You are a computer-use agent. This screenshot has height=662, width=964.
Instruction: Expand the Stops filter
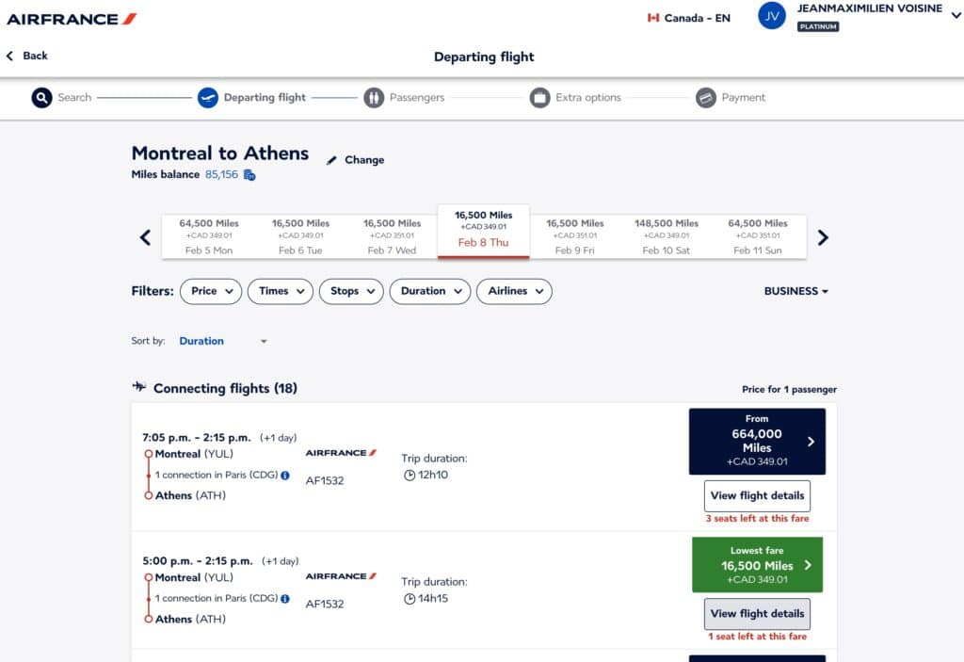[x=351, y=292]
